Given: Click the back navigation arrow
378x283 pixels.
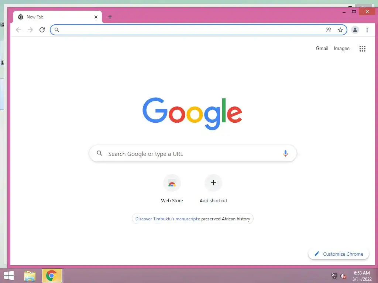Looking at the screenshot, I should [x=18, y=30].
